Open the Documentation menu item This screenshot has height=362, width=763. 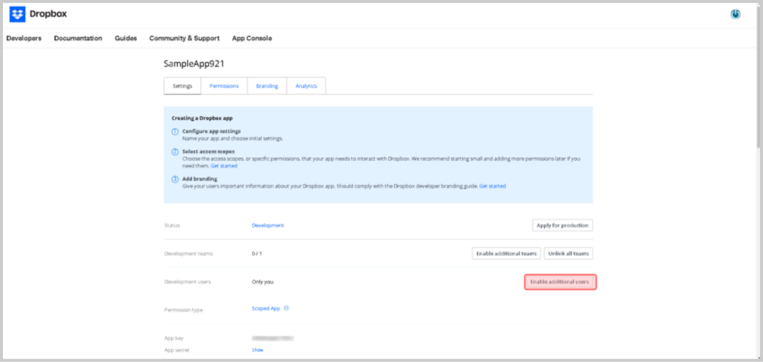(x=78, y=38)
